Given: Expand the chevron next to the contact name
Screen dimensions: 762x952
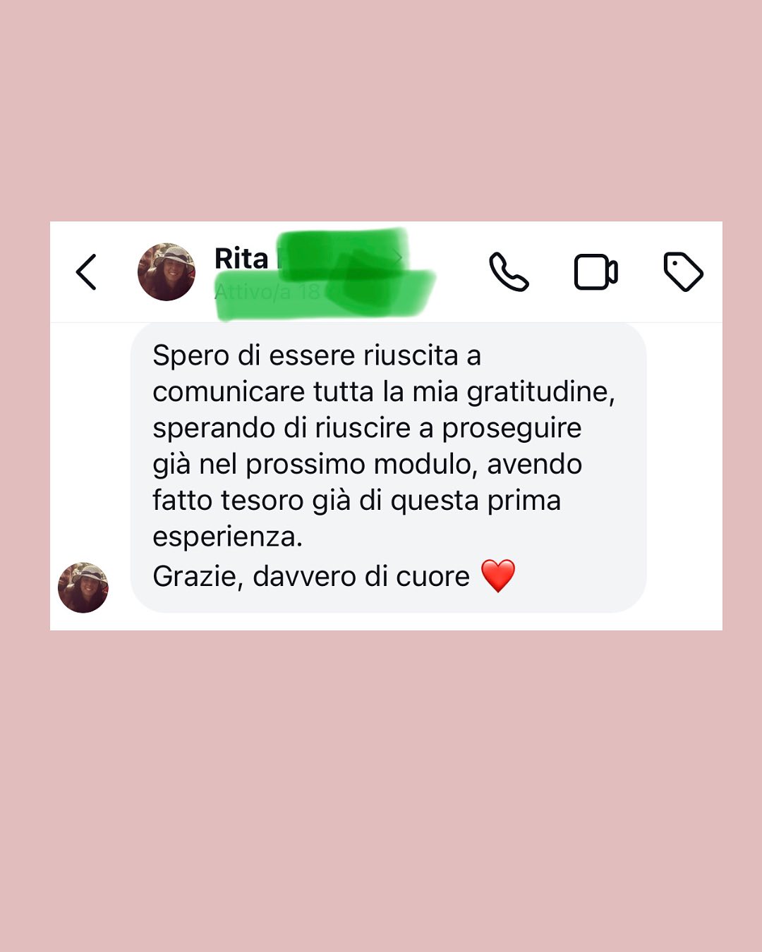Looking at the screenshot, I should (x=399, y=258).
